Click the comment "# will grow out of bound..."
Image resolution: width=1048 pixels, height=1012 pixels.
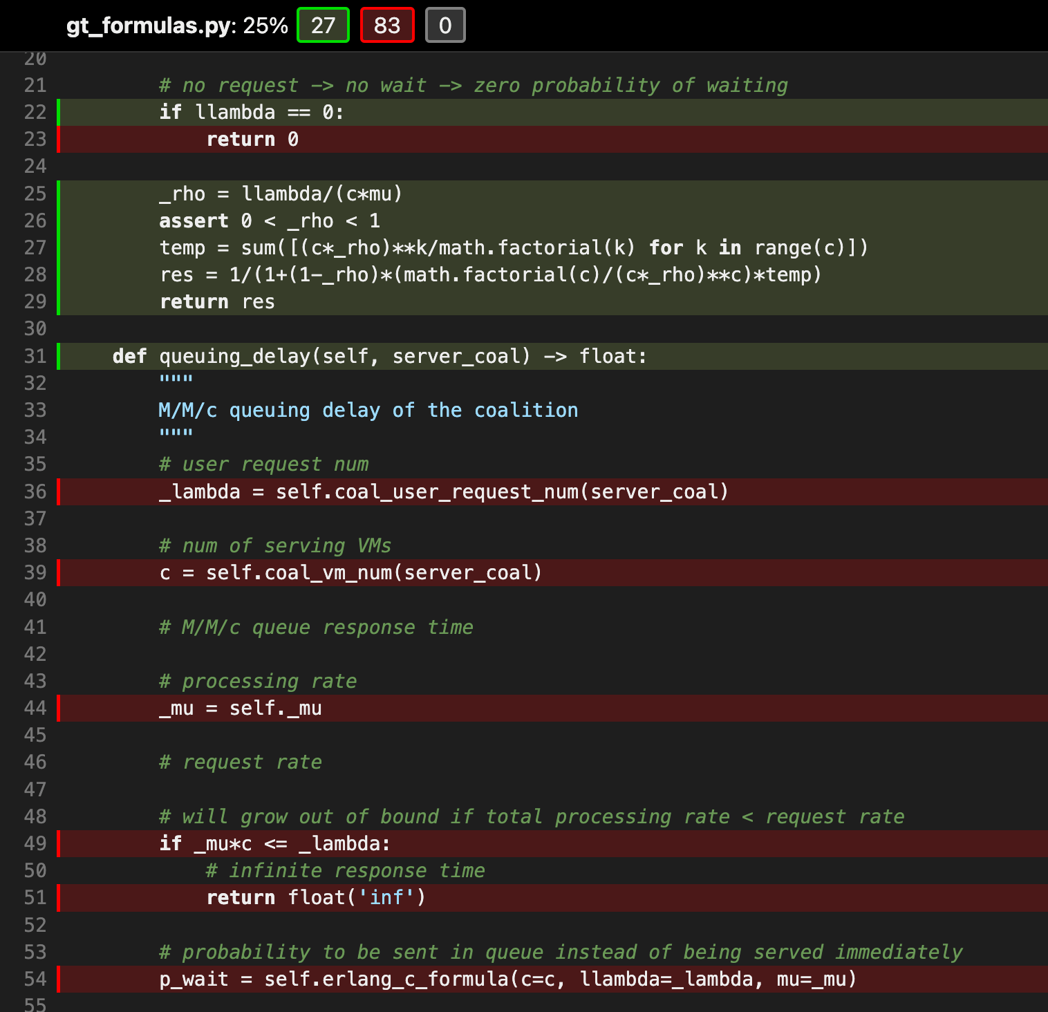(x=532, y=817)
